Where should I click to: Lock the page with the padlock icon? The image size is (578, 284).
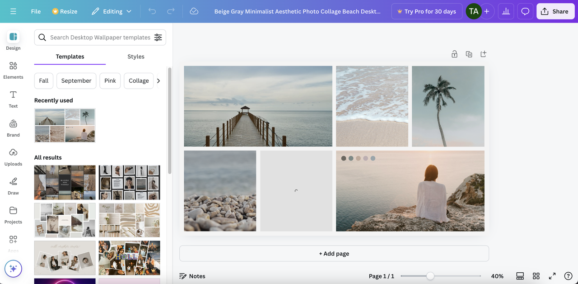(454, 54)
